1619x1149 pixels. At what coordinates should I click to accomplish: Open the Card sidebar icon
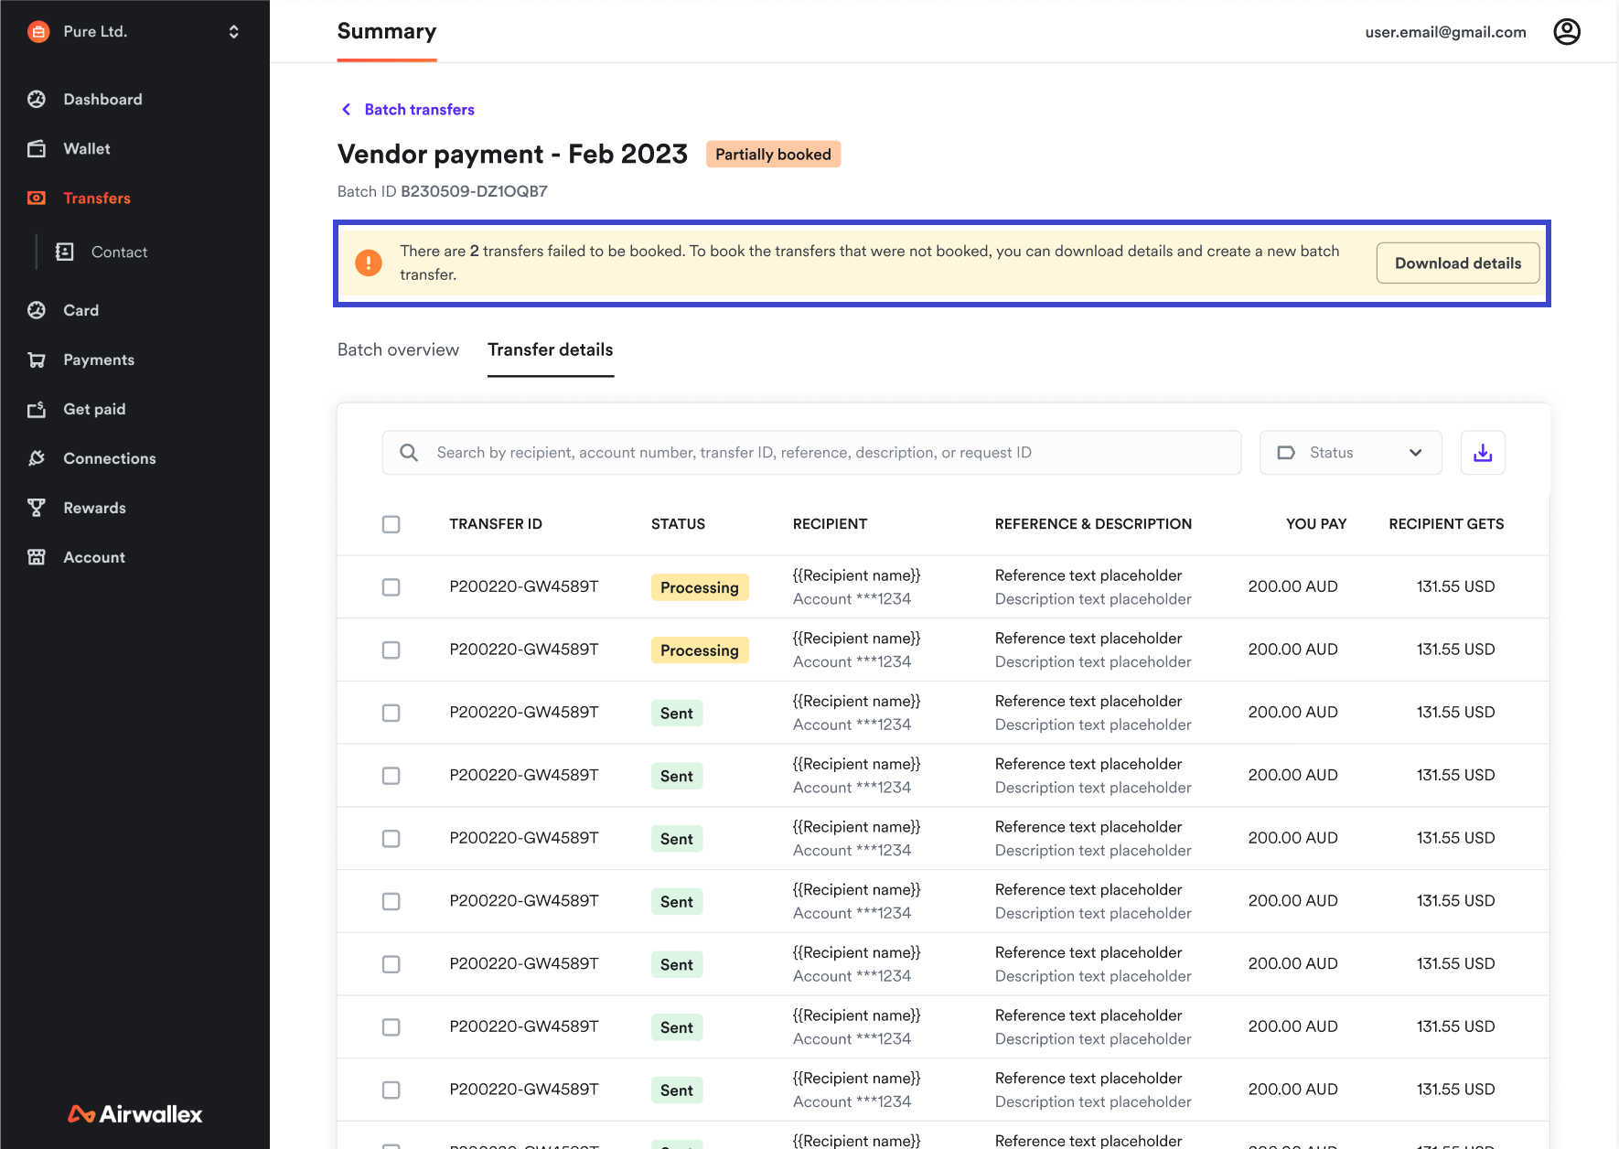click(37, 310)
